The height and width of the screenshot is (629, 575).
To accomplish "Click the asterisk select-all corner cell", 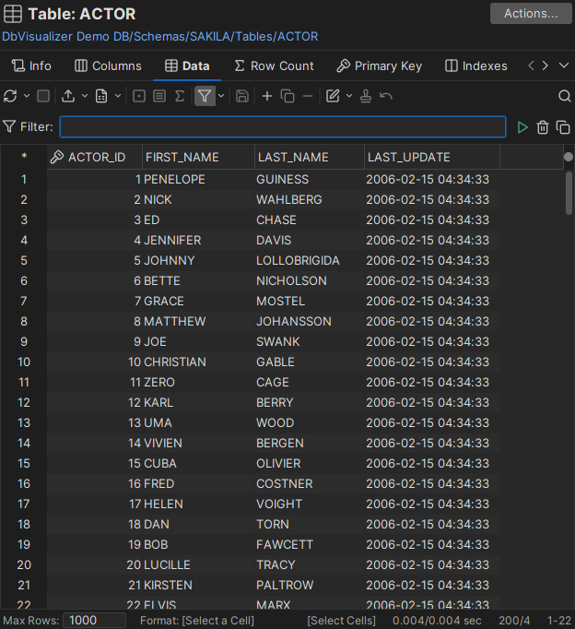I will [x=24, y=157].
